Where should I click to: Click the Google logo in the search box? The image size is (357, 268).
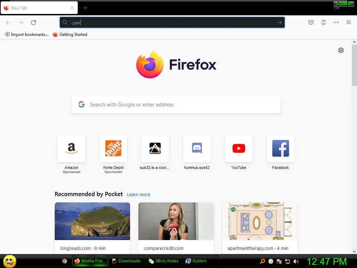[x=82, y=104]
